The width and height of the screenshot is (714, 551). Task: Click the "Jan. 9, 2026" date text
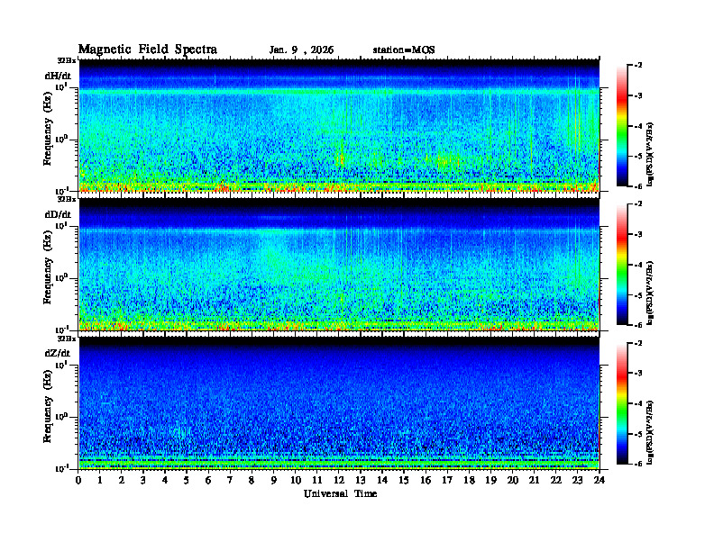(301, 50)
